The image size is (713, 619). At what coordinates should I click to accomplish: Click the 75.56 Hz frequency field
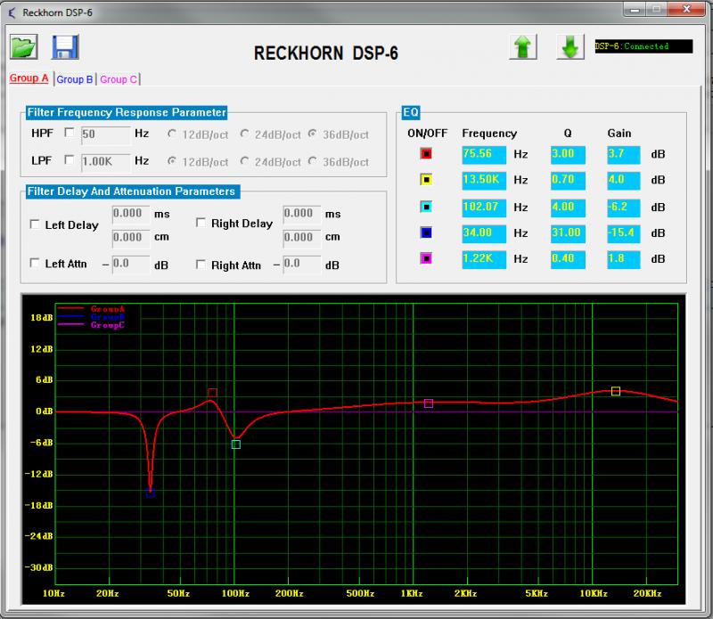tap(484, 154)
